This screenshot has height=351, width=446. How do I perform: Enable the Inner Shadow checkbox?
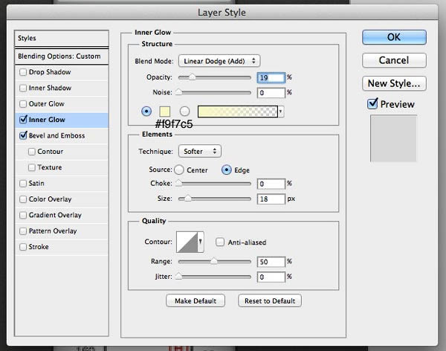point(23,88)
